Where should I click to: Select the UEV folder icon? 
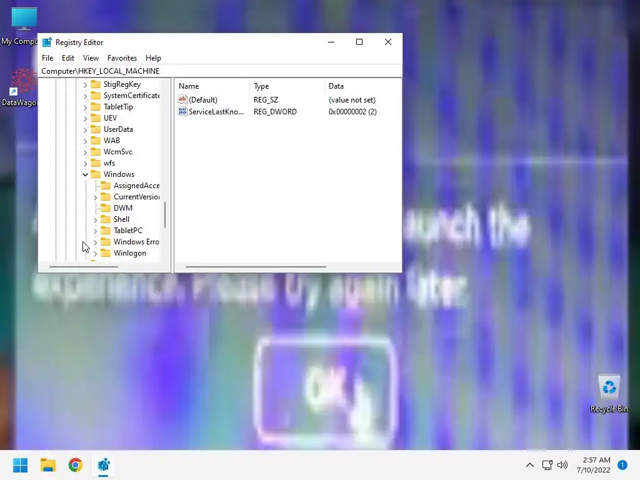(x=96, y=118)
